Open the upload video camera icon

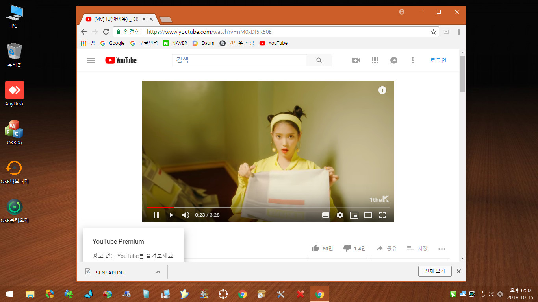pos(356,60)
